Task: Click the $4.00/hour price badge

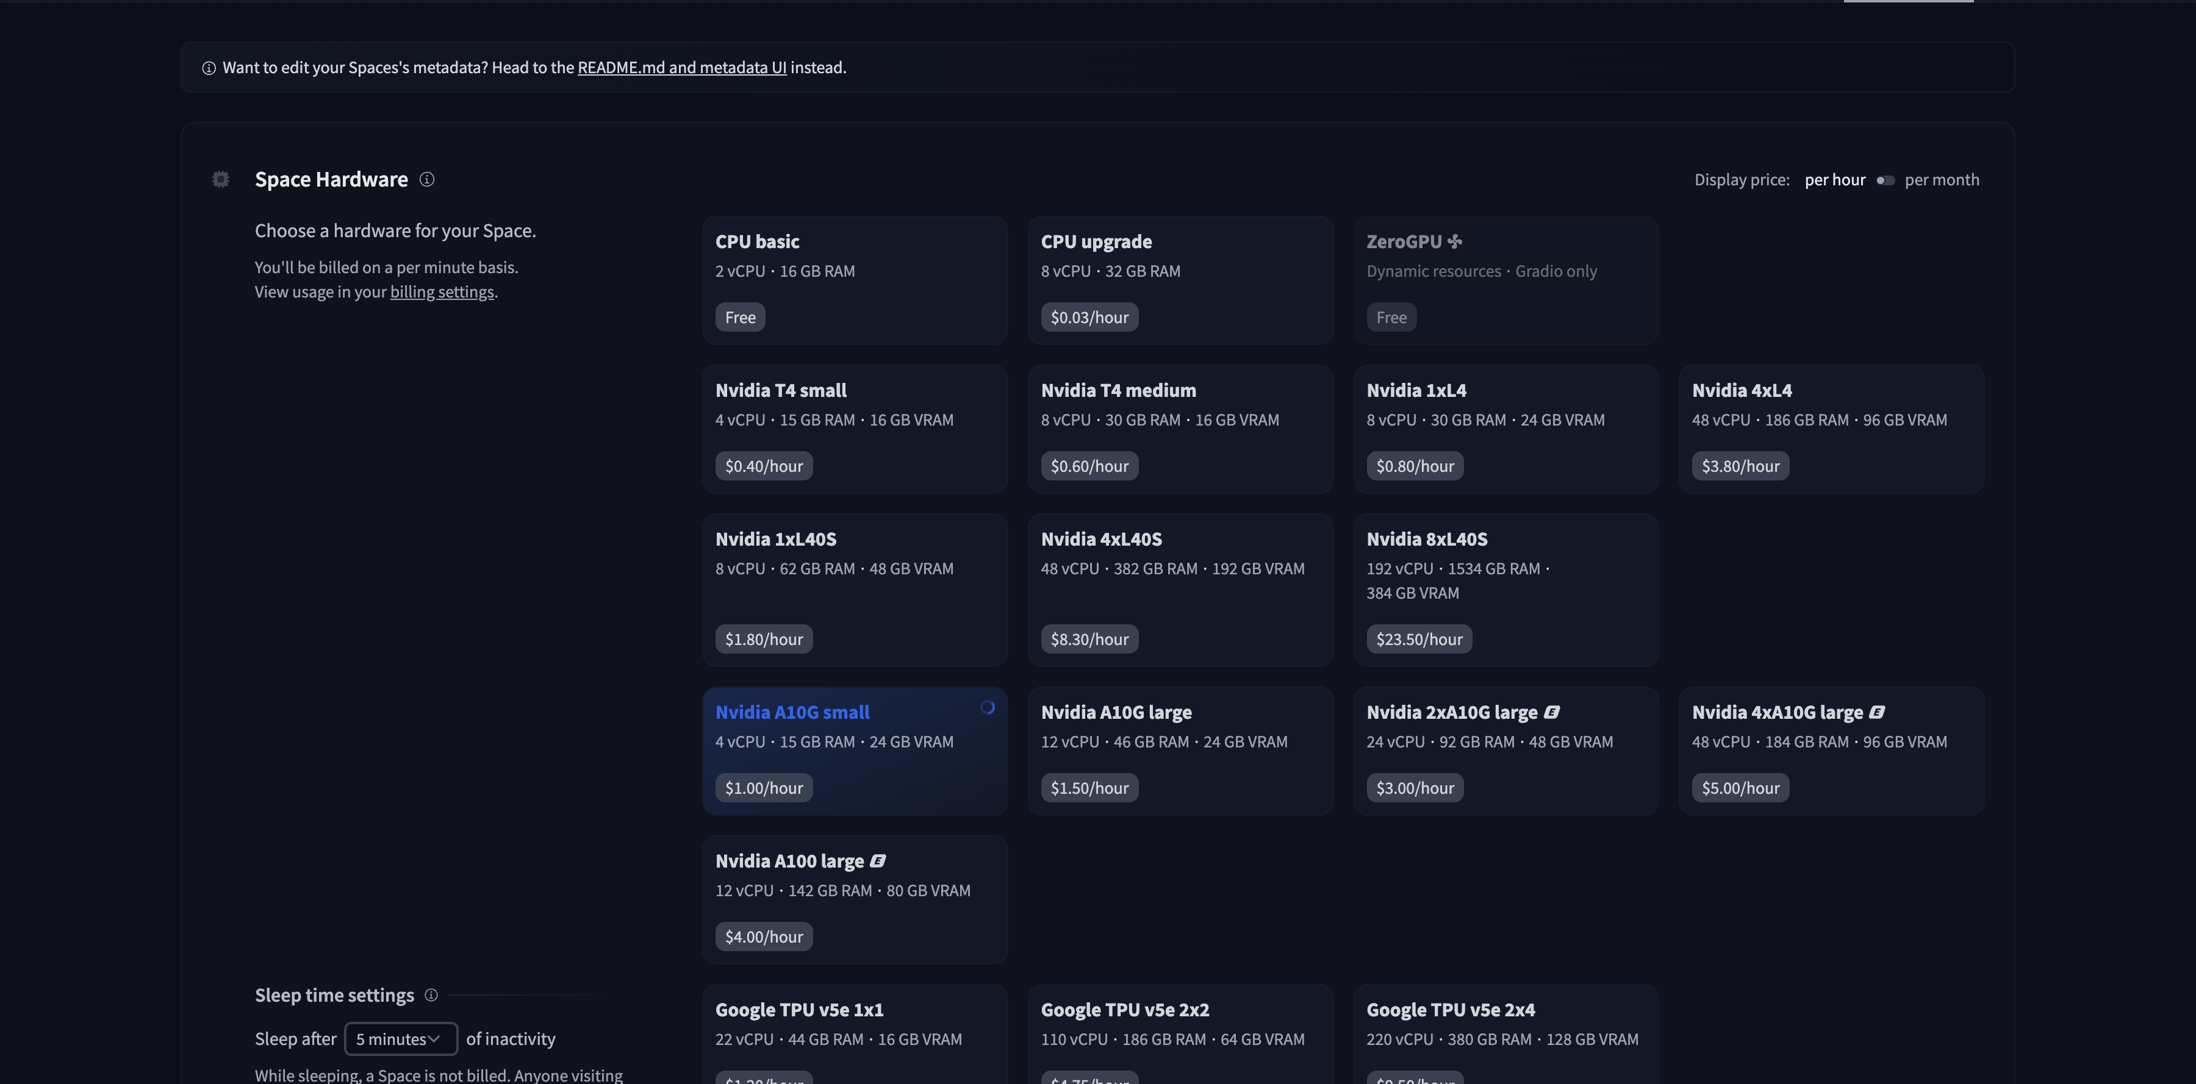Action: (764, 936)
